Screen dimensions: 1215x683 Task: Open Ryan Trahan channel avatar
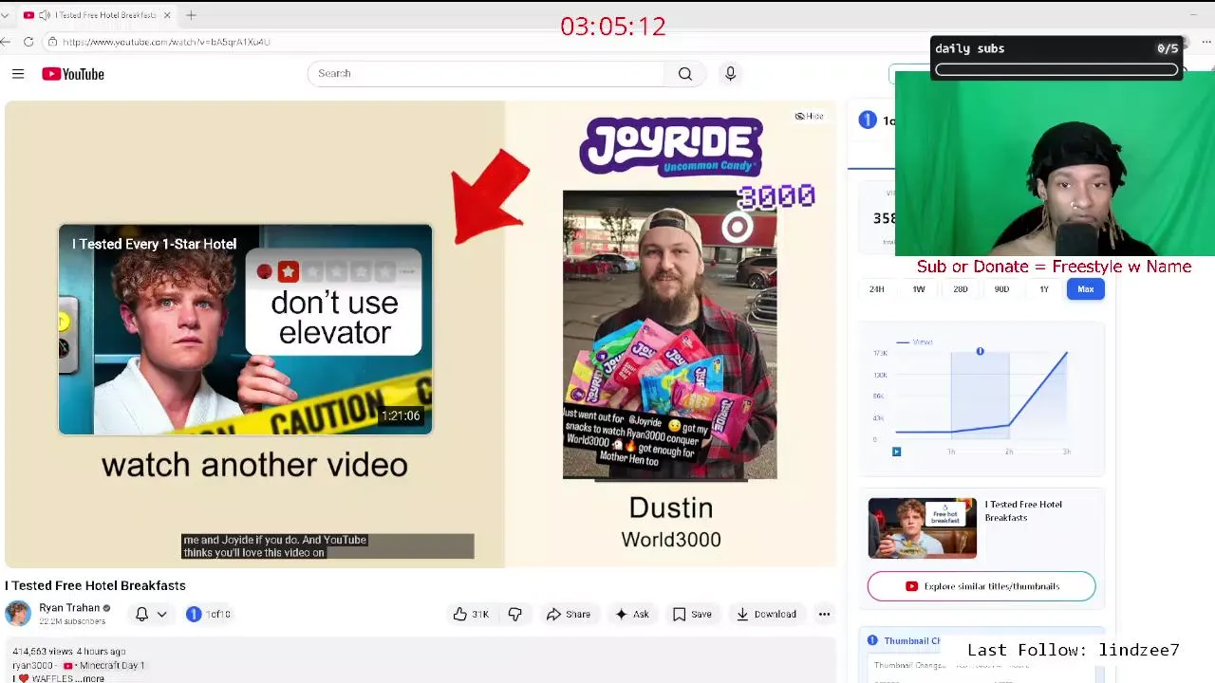click(x=18, y=614)
